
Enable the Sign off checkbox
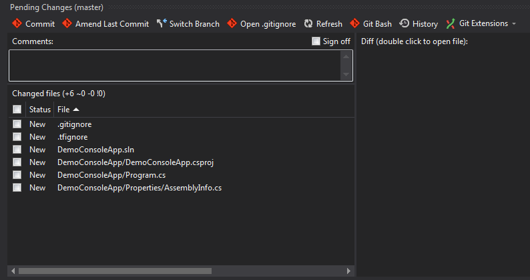pos(316,41)
